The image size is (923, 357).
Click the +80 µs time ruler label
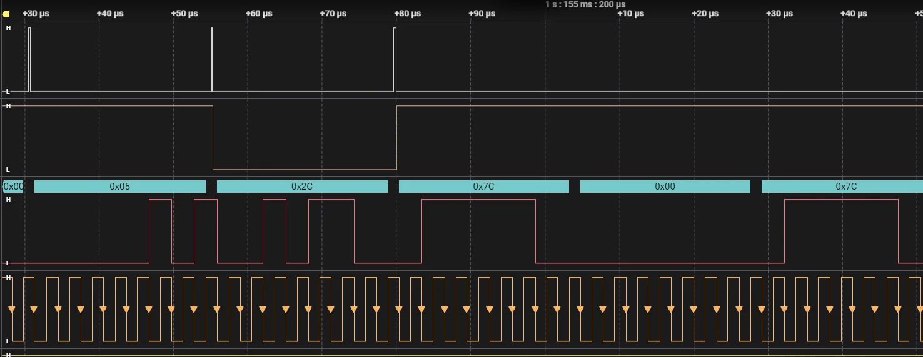407,14
